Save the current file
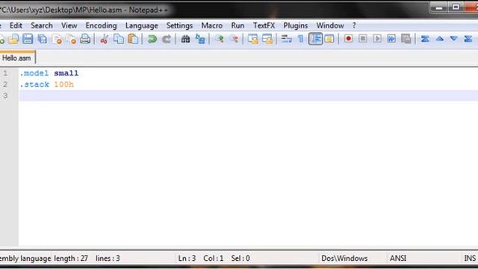 coord(28,39)
